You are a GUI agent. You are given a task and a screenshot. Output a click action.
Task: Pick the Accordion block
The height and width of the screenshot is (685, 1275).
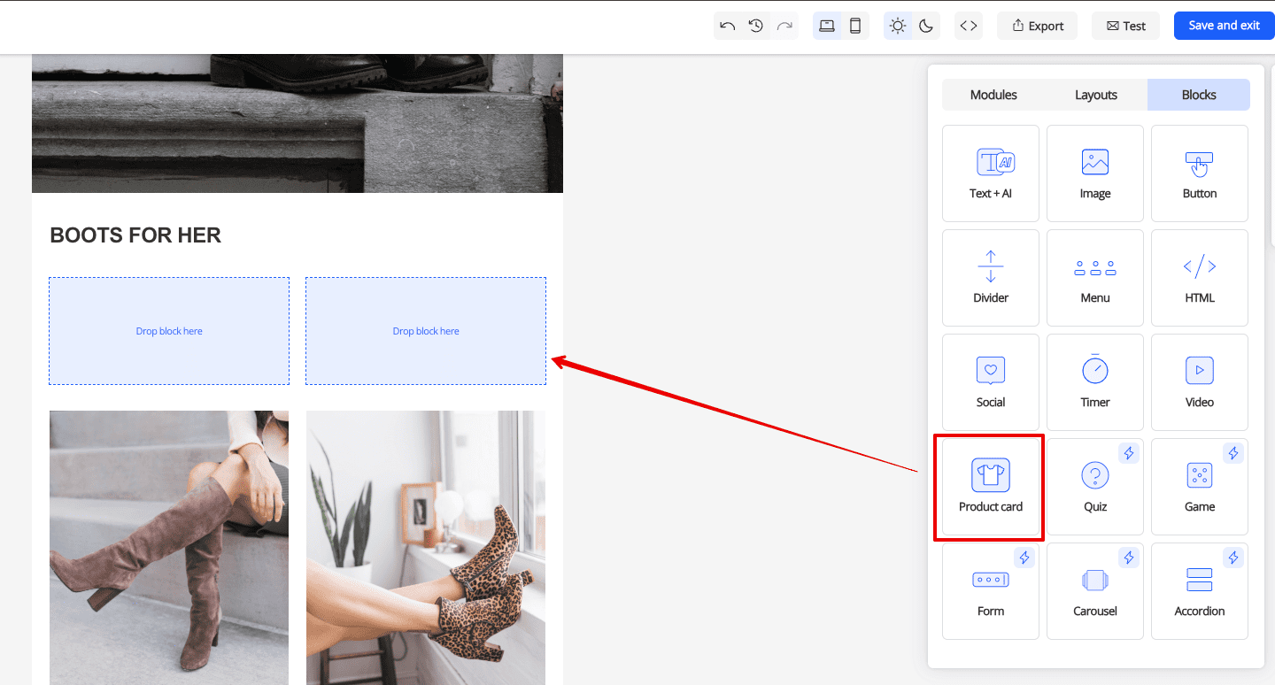(x=1200, y=591)
